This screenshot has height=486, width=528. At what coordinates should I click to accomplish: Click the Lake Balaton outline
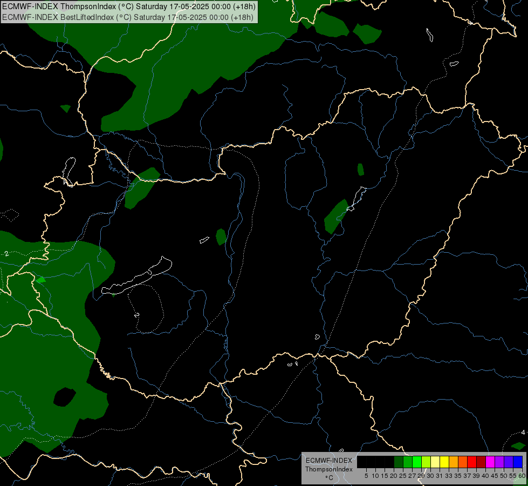click(x=136, y=276)
